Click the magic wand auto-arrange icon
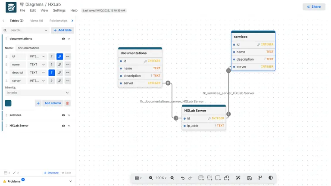Viewport: 331px width, 186px height. pyautogui.click(x=238, y=178)
